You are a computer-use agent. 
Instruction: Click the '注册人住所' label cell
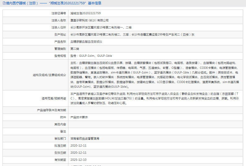click(36, 27)
